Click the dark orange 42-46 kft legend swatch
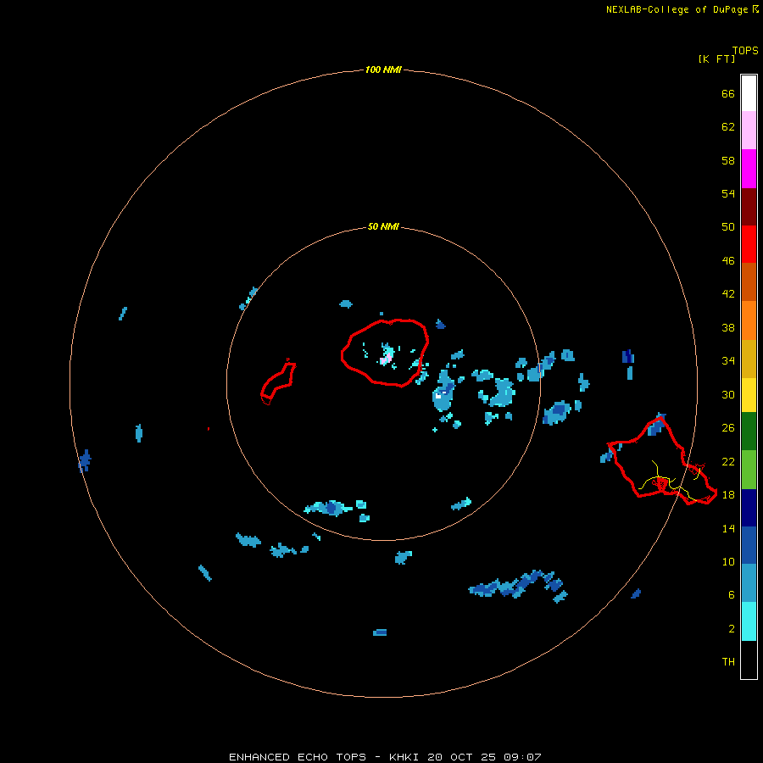Screen dimensions: 763x763 [749, 281]
